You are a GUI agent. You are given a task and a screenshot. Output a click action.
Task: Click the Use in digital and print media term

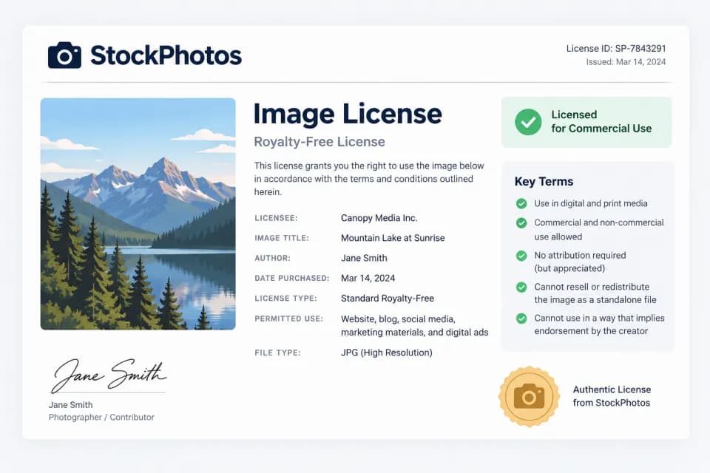tap(590, 204)
